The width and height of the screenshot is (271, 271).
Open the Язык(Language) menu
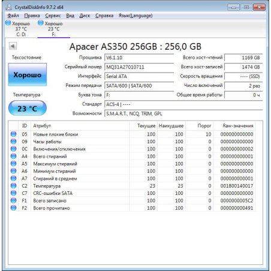tap(135, 16)
